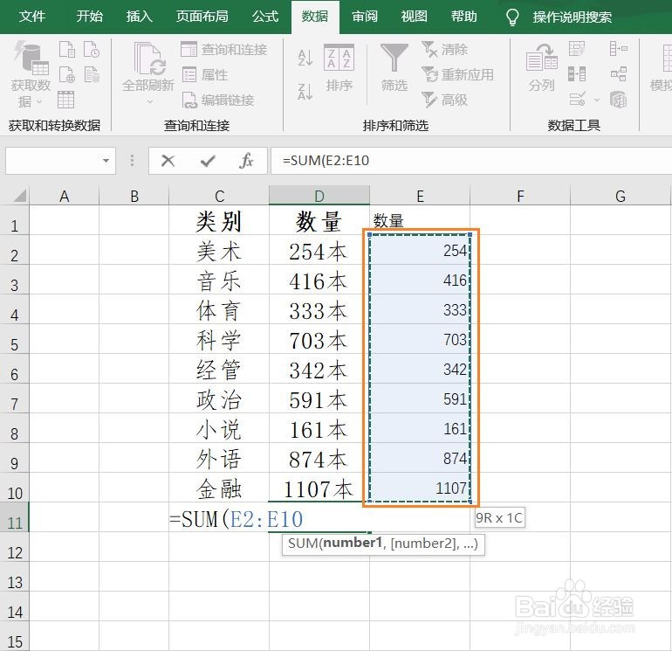This screenshot has height=651, width=672.
Task: Switch to the Review (审阅) tab
Action: [x=365, y=17]
